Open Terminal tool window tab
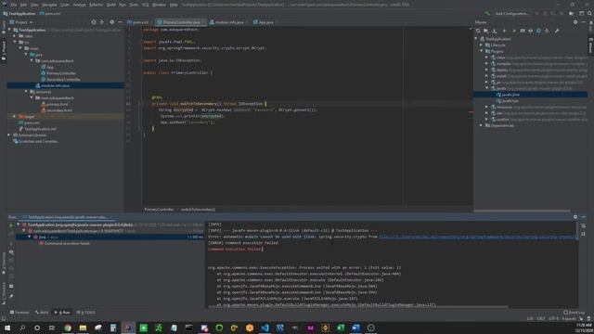This screenshot has height=334, width=594. coord(19,313)
